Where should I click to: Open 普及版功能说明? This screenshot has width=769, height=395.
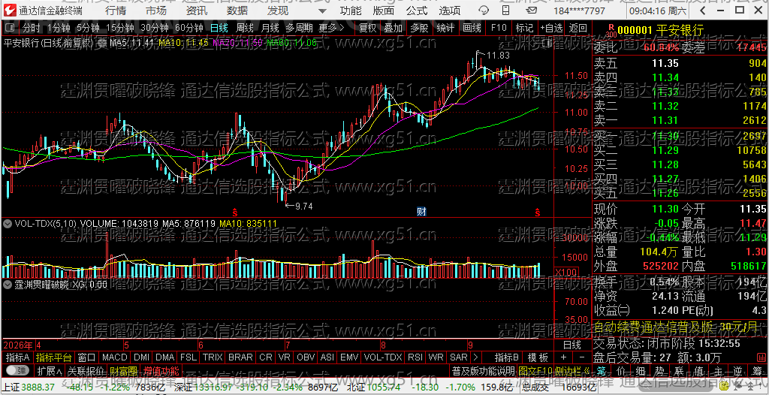483,370
